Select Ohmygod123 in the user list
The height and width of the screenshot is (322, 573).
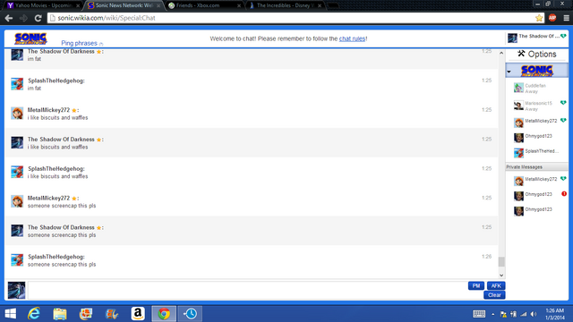pos(537,137)
